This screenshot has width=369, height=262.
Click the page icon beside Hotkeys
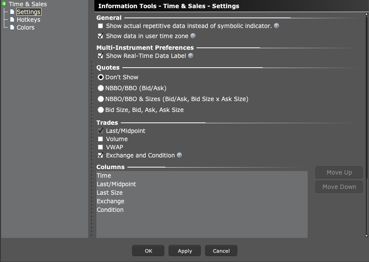[12, 19]
